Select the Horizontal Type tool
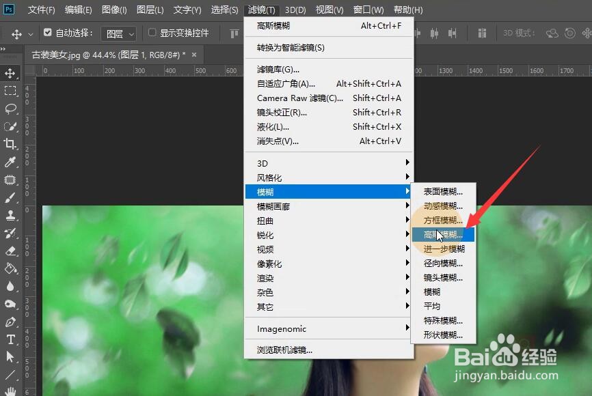The height and width of the screenshot is (396, 592). click(10, 339)
